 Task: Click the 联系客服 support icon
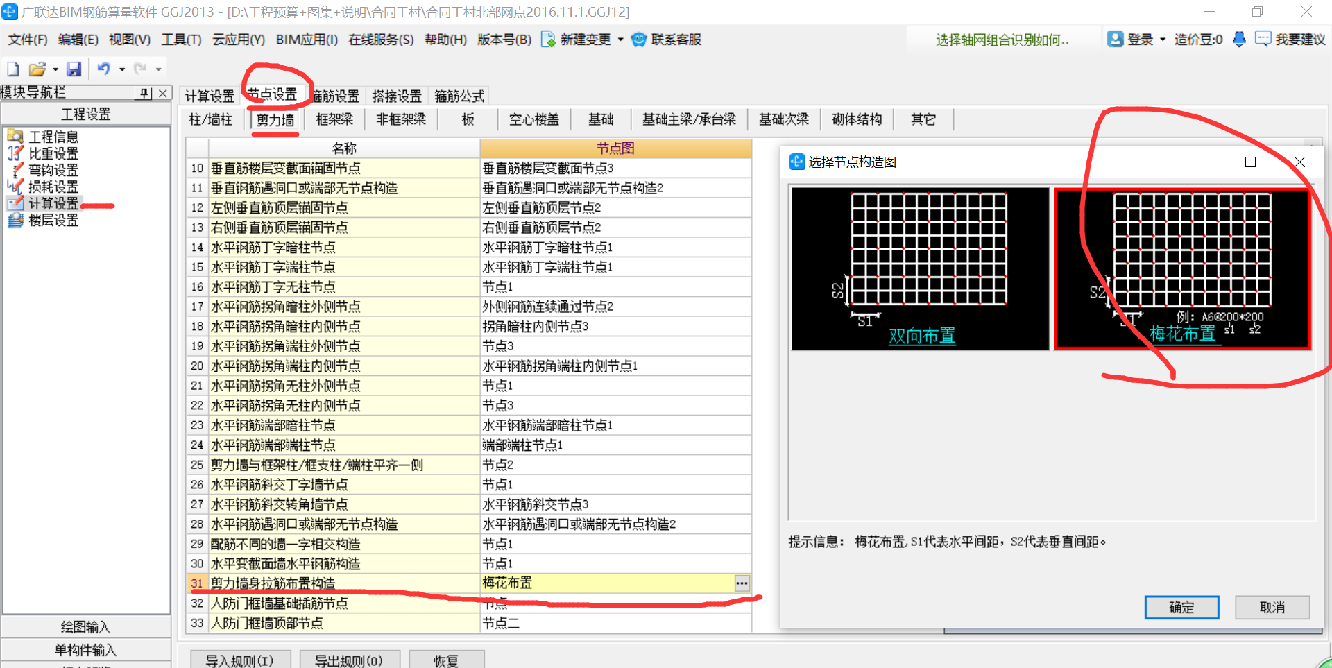coord(639,40)
